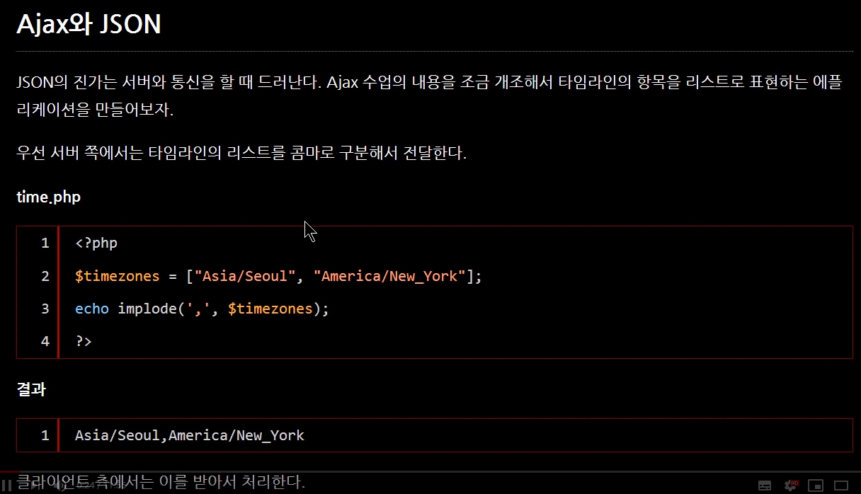The image size is (861, 494).
Task: Click the "결과" heading
Action: [x=31, y=389]
